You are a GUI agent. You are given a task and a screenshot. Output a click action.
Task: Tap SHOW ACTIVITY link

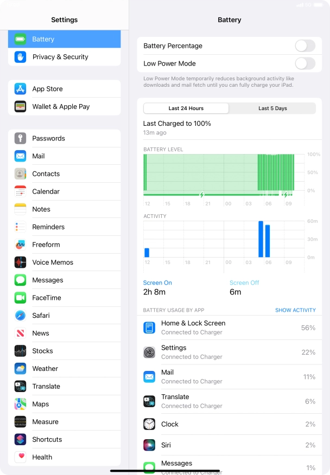[x=295, y=310]
